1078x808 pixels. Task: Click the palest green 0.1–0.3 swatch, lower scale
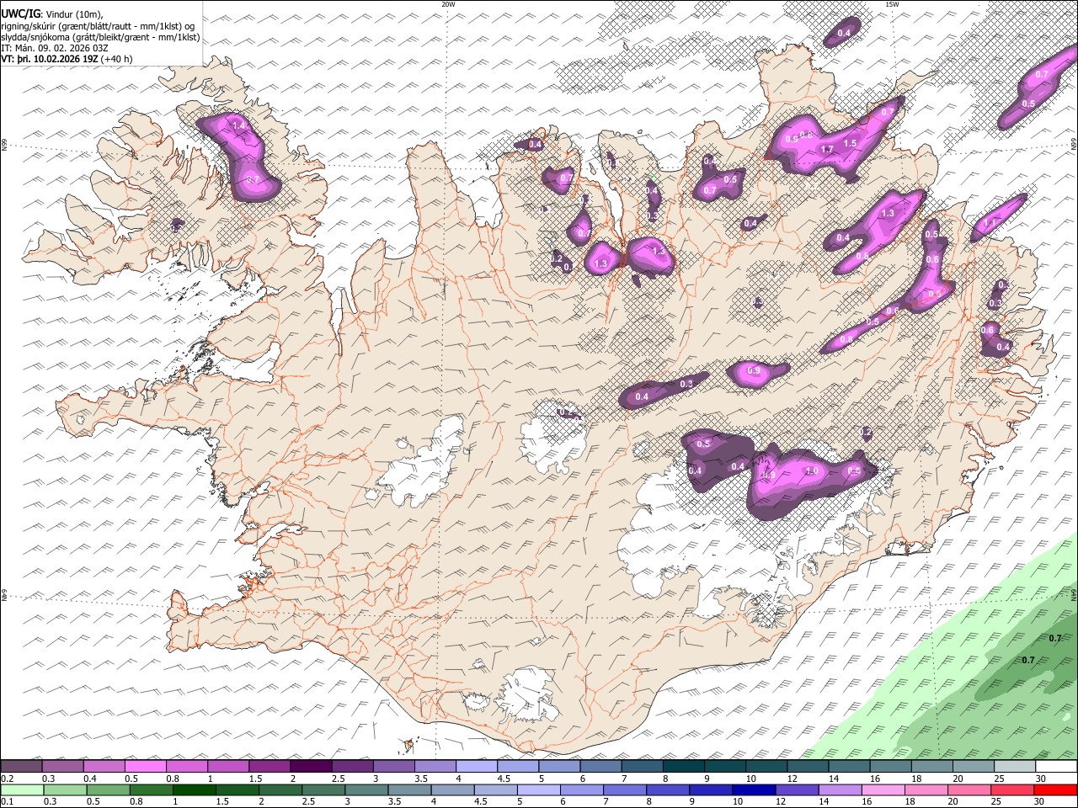pos(22,790)
